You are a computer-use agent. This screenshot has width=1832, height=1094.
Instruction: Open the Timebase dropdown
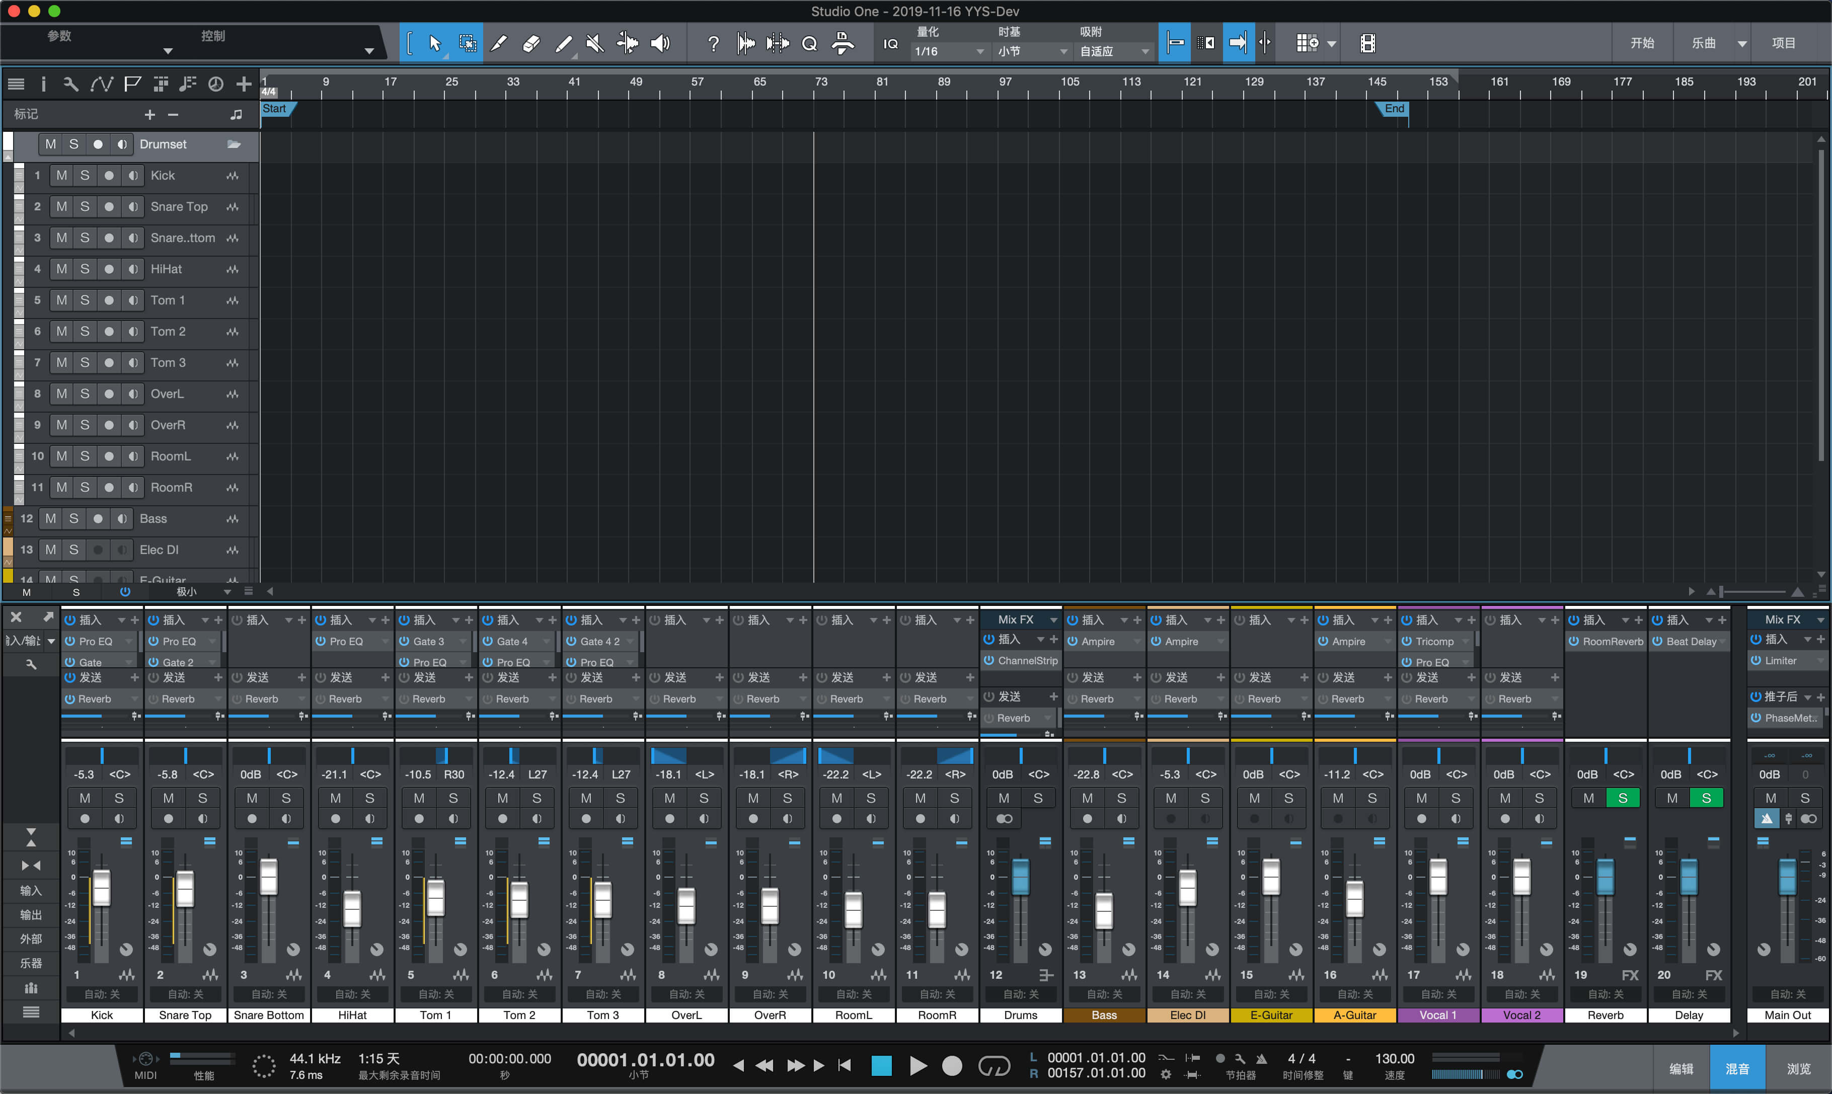tap(1033, 51)
